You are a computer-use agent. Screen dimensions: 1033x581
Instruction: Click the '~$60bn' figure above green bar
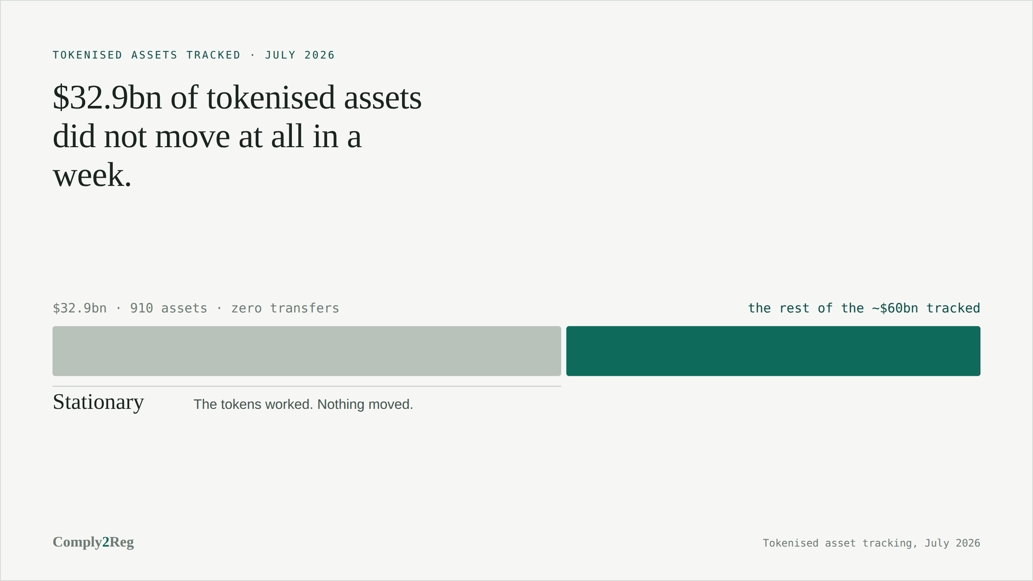tap(895, 308)
